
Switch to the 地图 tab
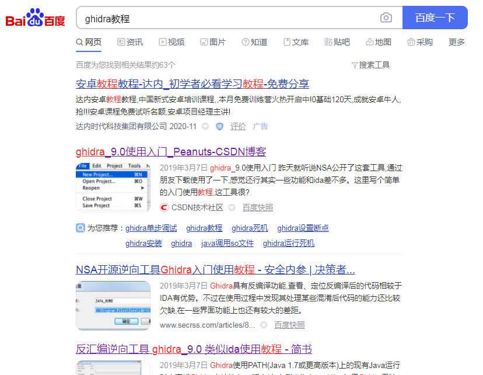379,42
